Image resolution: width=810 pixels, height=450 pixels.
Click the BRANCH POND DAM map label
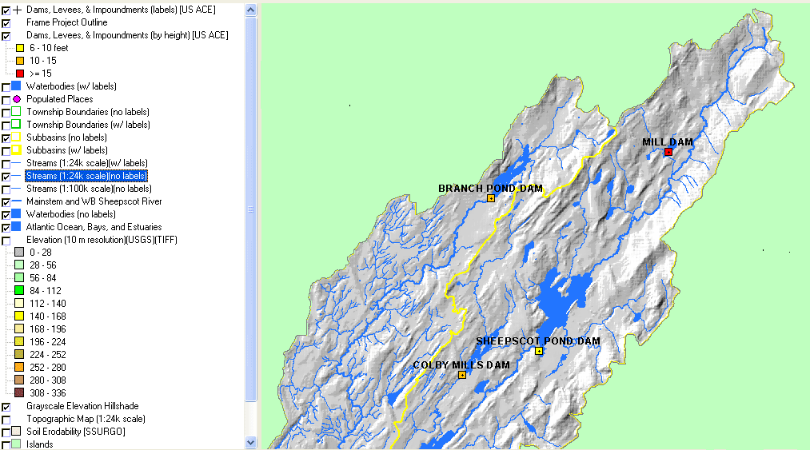coord(490,189)
